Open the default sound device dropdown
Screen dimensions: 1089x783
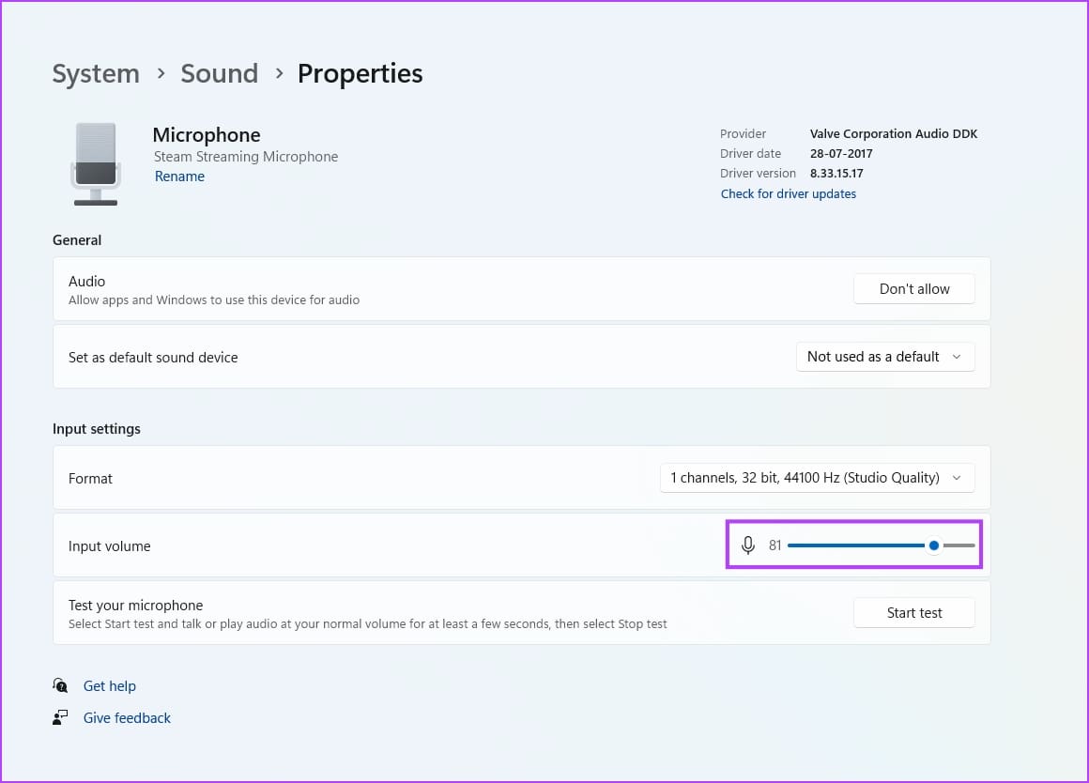click(x=883, y=357)
